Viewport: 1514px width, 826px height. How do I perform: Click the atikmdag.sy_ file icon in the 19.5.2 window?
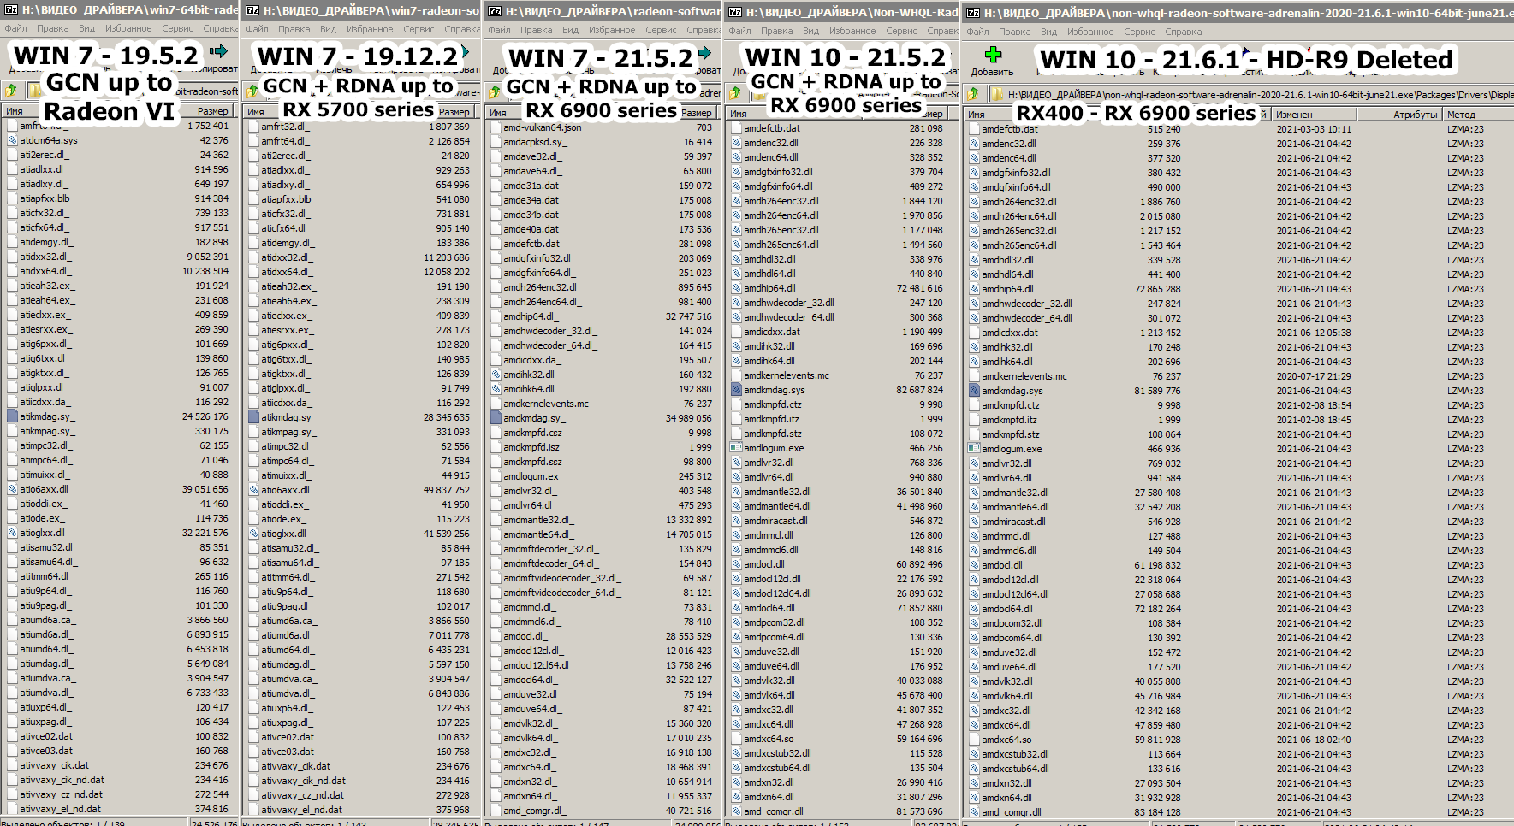tap(12, 416)
